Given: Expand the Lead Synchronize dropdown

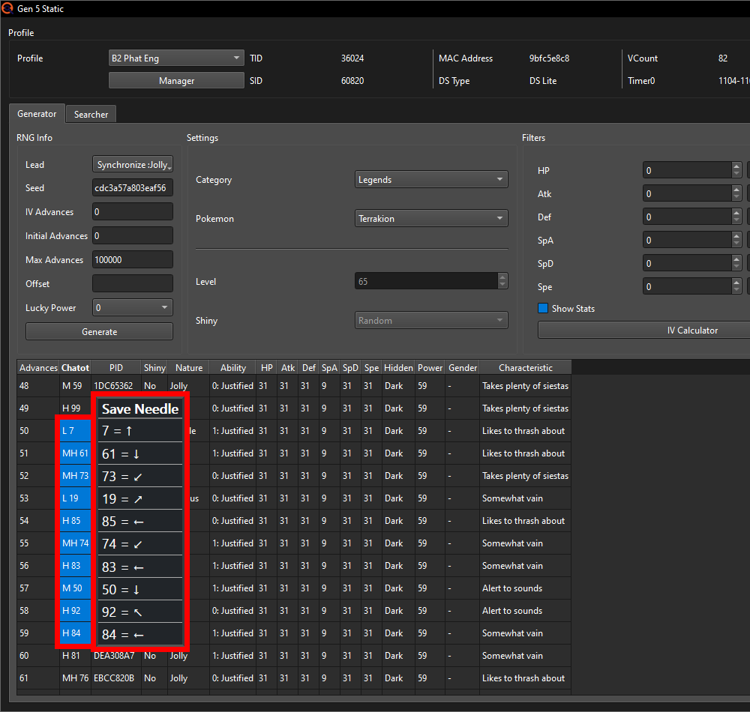Looking at the screenshot, I should coord(133,164).
